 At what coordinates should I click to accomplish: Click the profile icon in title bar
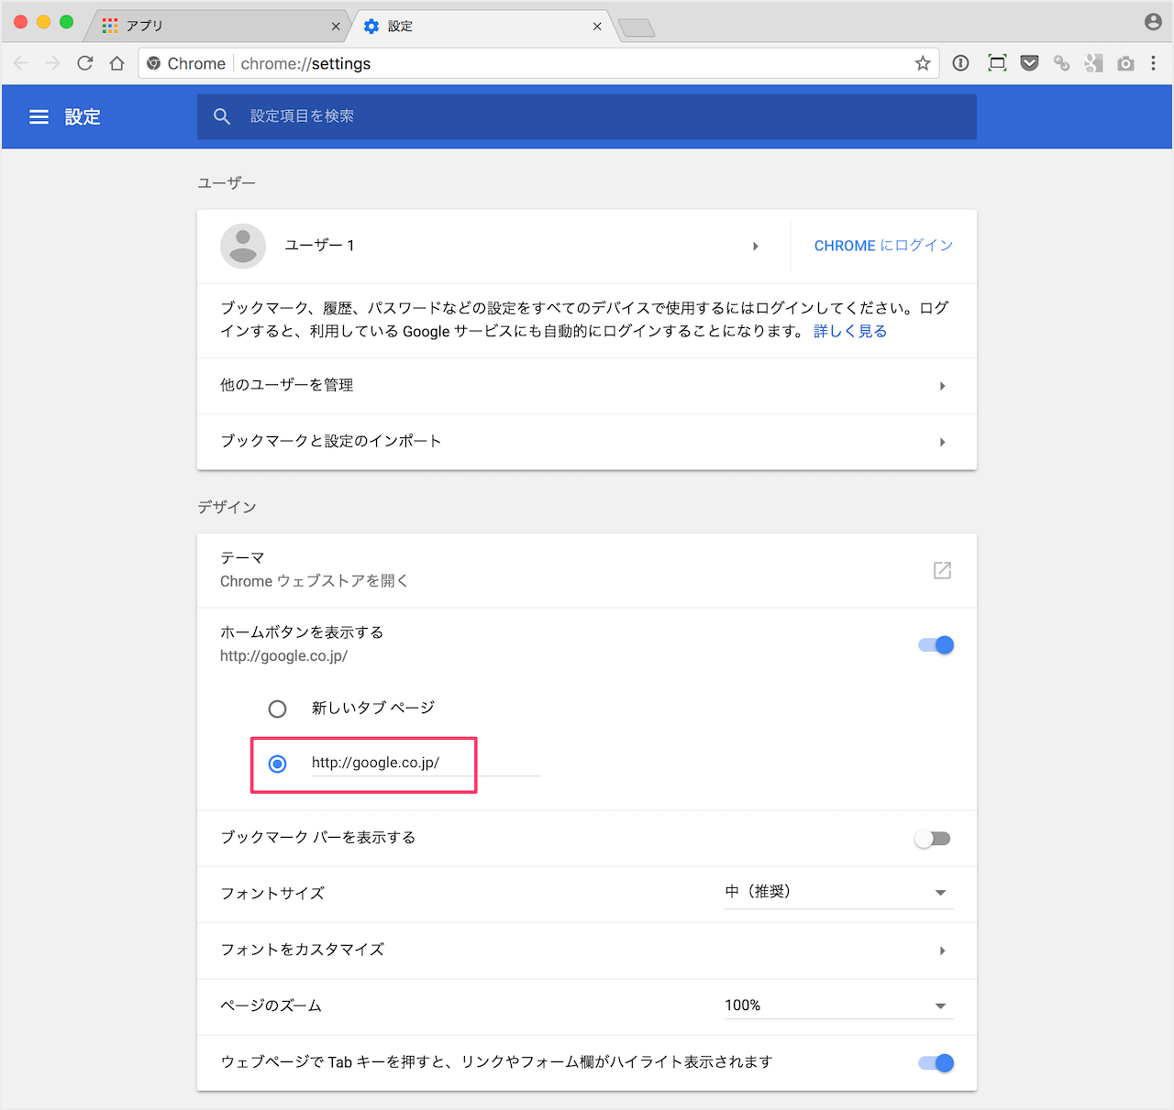(1154, 22)
